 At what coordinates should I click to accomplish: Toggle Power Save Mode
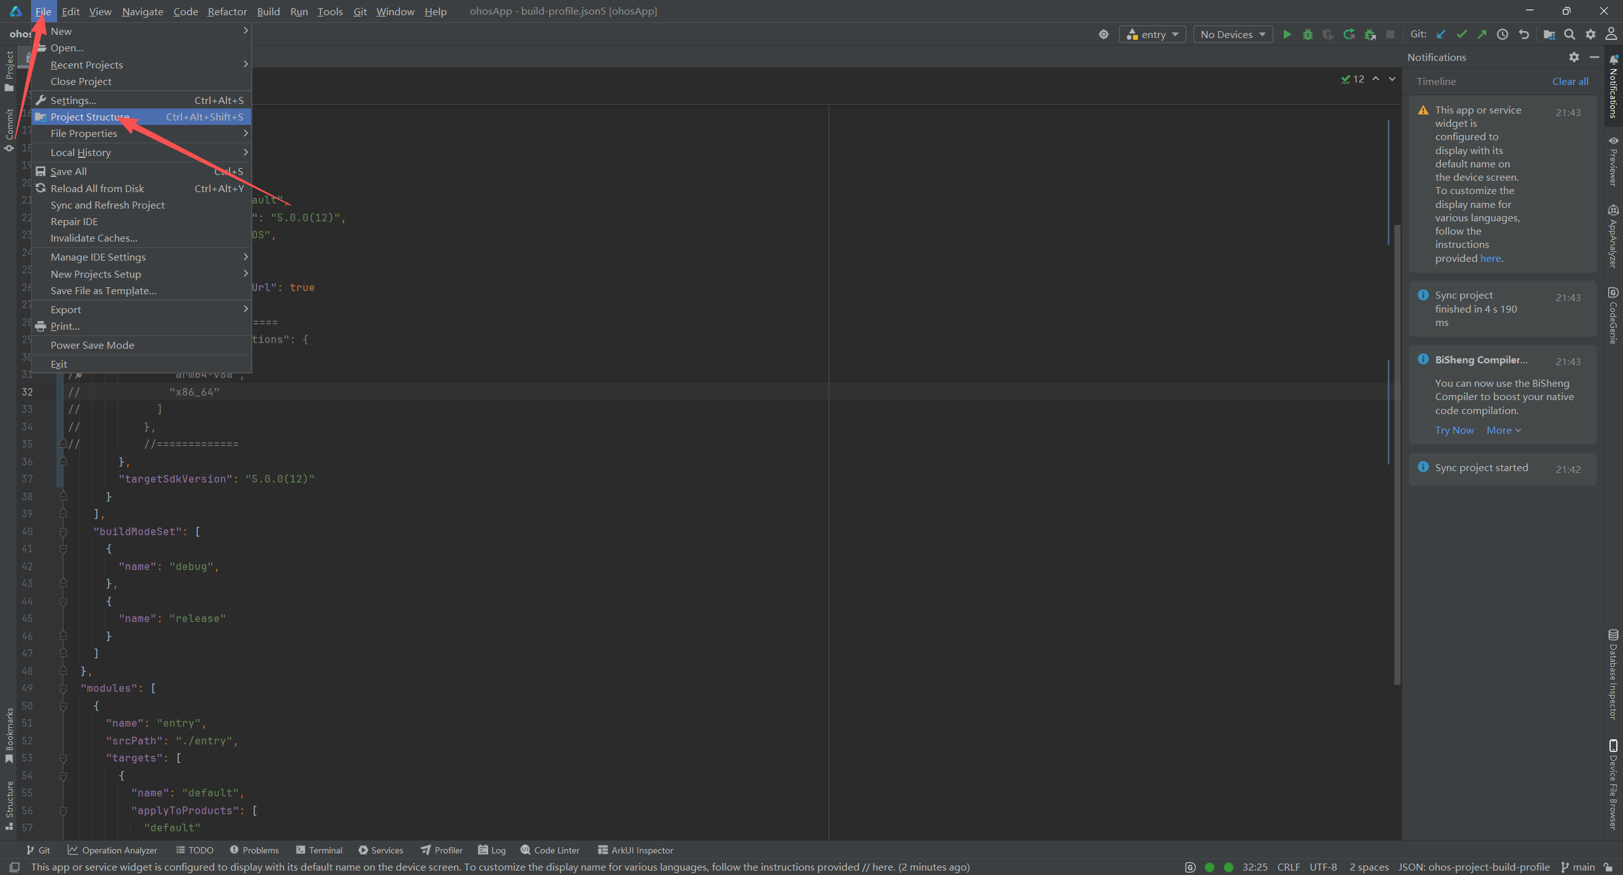coord(93,345)
